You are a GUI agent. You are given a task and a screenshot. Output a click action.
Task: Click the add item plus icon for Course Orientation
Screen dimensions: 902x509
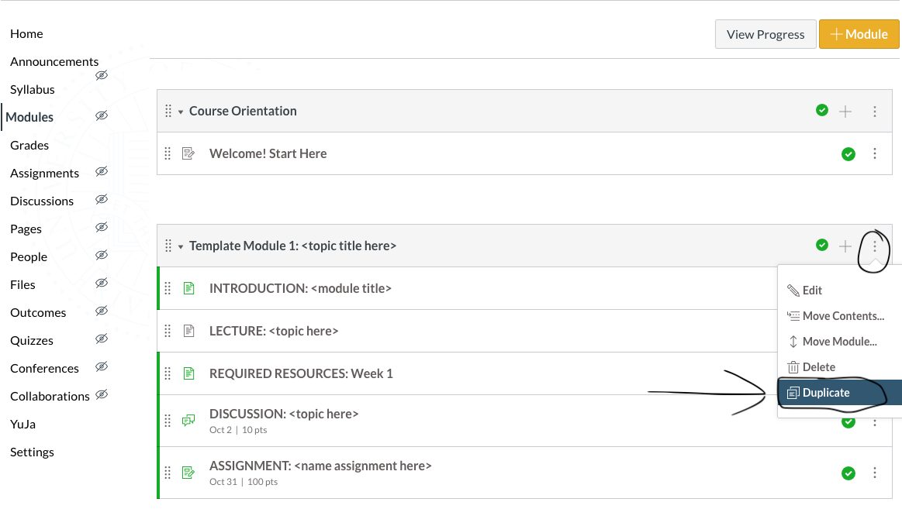(845, 112)
